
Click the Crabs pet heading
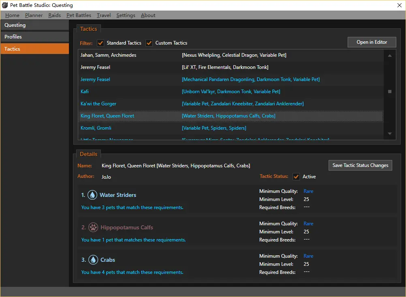coord(108,260)
